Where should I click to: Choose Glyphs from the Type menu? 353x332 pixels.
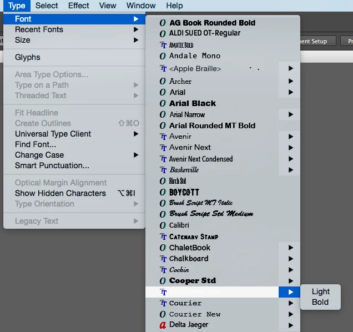tap(74, 57)
